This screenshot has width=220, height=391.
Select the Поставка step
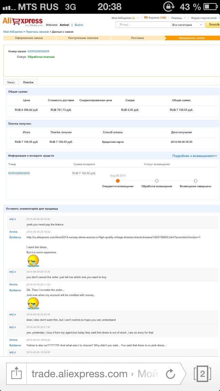pyautogui.click(x=137, y=38)
